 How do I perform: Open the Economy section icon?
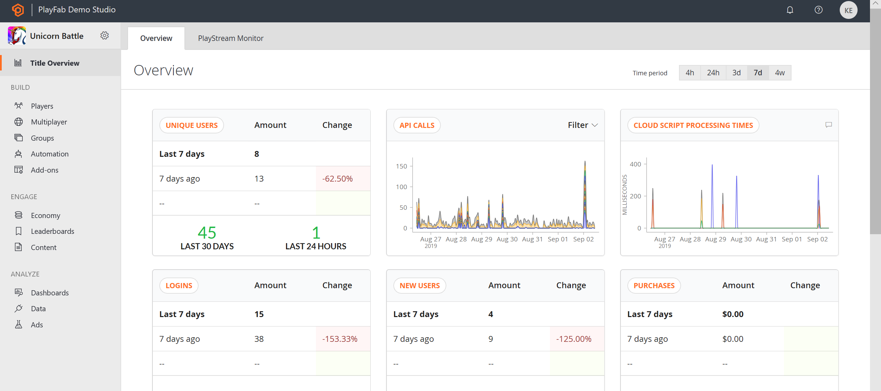tap(18, 215)
